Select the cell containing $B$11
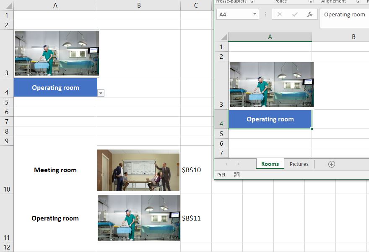Image resolution: width=369 pixels, height=252 pixels. point(196,218)
